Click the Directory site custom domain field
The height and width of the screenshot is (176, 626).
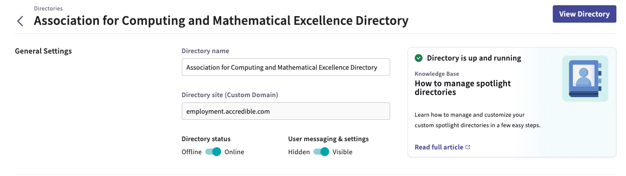[286, 112]
